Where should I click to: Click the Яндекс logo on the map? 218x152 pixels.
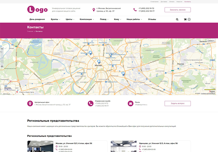pos(212,91)
